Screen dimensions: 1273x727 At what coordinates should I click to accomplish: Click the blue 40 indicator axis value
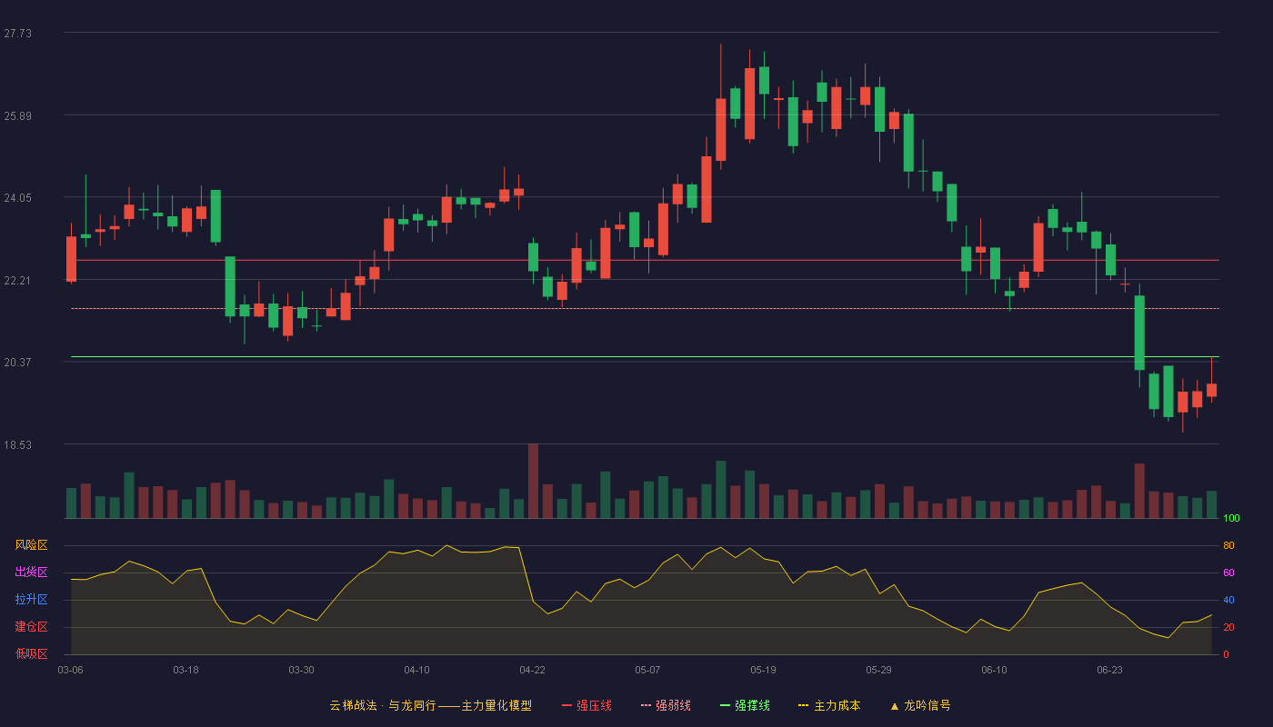pyautogui.click(x=1228, y=600)
